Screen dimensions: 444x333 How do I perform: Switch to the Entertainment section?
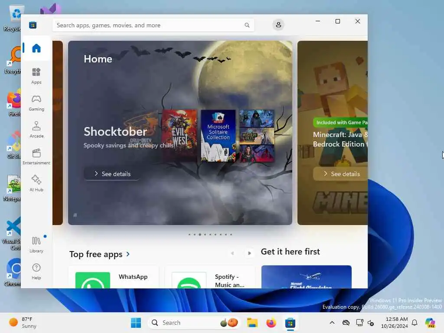point(36,157)
